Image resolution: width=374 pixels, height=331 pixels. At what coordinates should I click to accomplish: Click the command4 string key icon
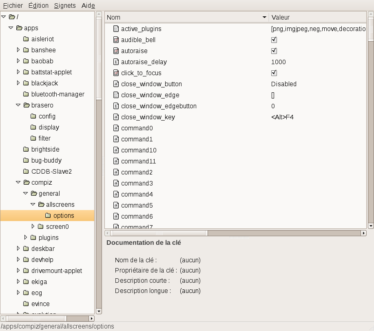116,194
